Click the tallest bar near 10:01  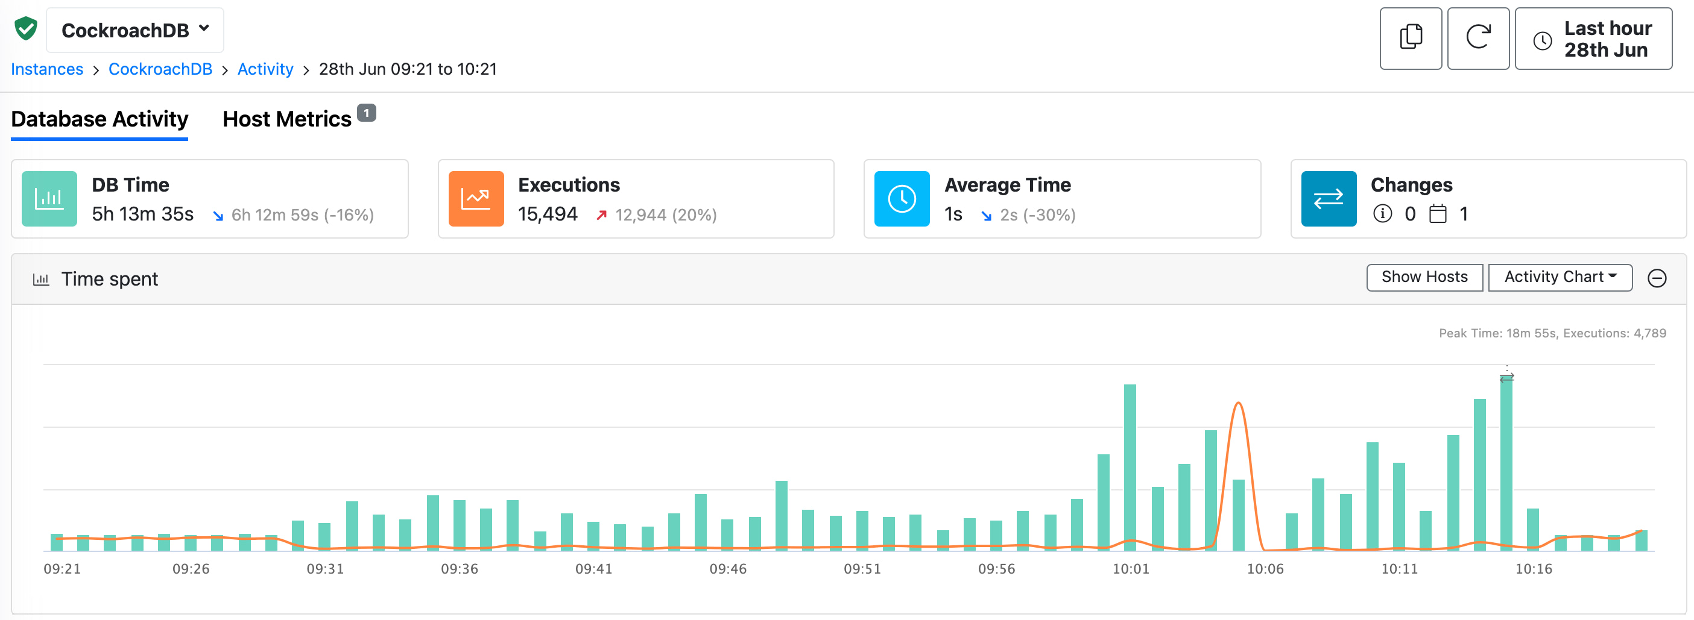1130,467
